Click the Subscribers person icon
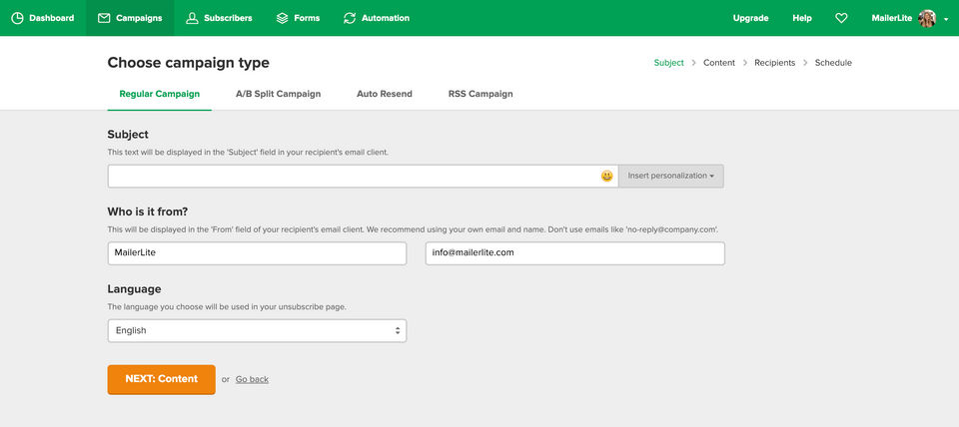The image size is (959, 427). coord(192,18)
